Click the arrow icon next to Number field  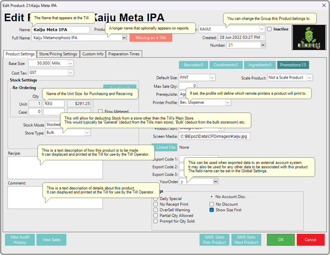click(263, 45)
